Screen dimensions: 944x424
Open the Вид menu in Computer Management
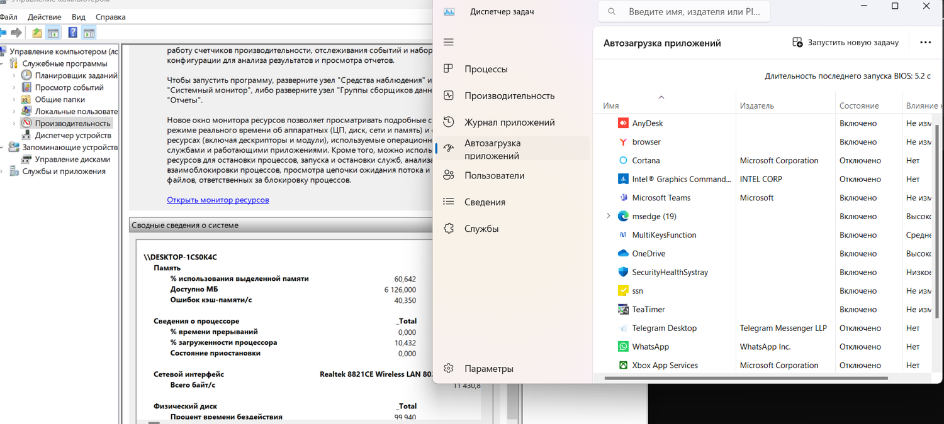78,17
